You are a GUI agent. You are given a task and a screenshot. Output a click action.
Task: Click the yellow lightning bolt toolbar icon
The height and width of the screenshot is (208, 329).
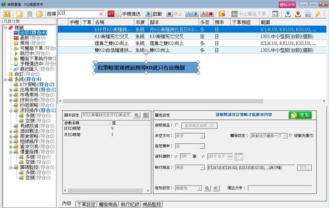[x=317, y=14]
